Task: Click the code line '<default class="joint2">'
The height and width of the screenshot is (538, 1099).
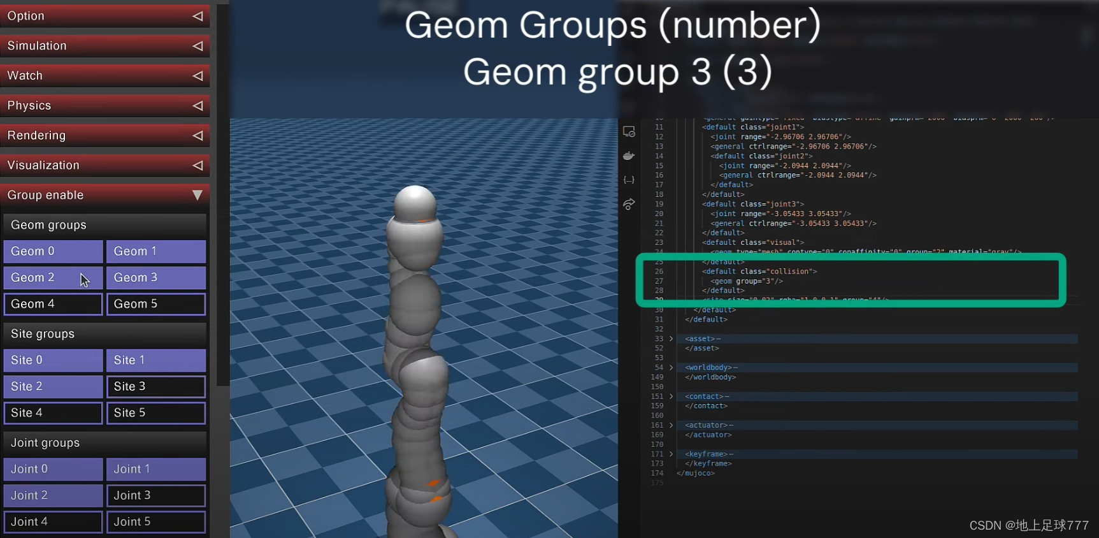Action: point(762,156)
